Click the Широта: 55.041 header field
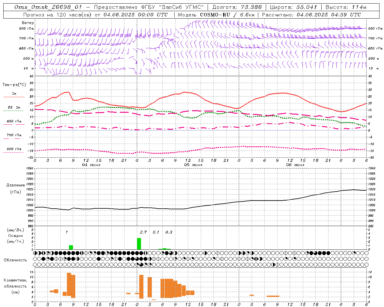This screenshot has height=307, width=384. pos(293,7)
